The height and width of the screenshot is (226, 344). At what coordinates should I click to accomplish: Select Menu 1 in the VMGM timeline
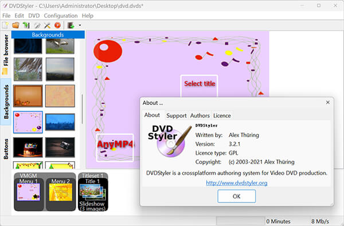(x=29, y=194)
